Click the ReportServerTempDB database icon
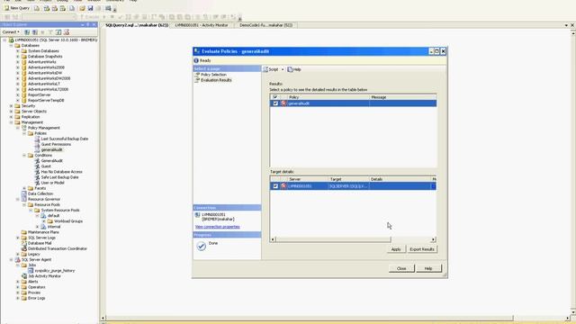This screenshot has width=576, height=324. pos(24,100)
